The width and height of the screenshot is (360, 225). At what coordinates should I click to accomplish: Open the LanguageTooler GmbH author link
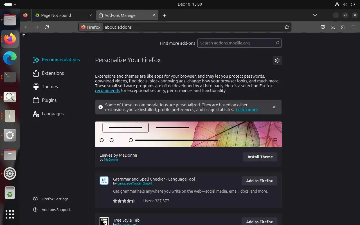click(x=135, y=183)
